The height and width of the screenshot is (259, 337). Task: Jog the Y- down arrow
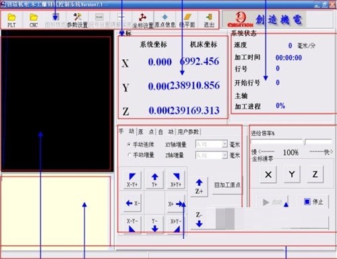pos(154,225)
